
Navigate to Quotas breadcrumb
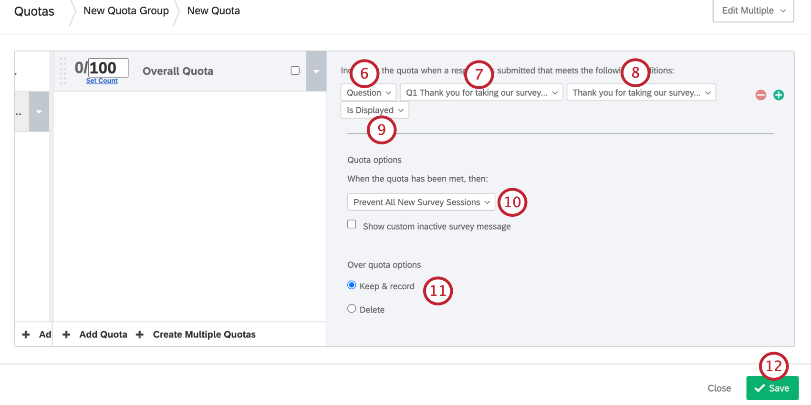[34, 11]
